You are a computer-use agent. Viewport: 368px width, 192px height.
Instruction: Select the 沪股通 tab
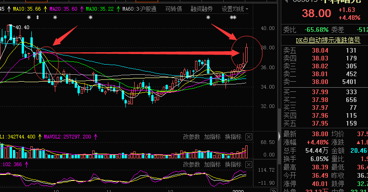(x=148, y=9)
